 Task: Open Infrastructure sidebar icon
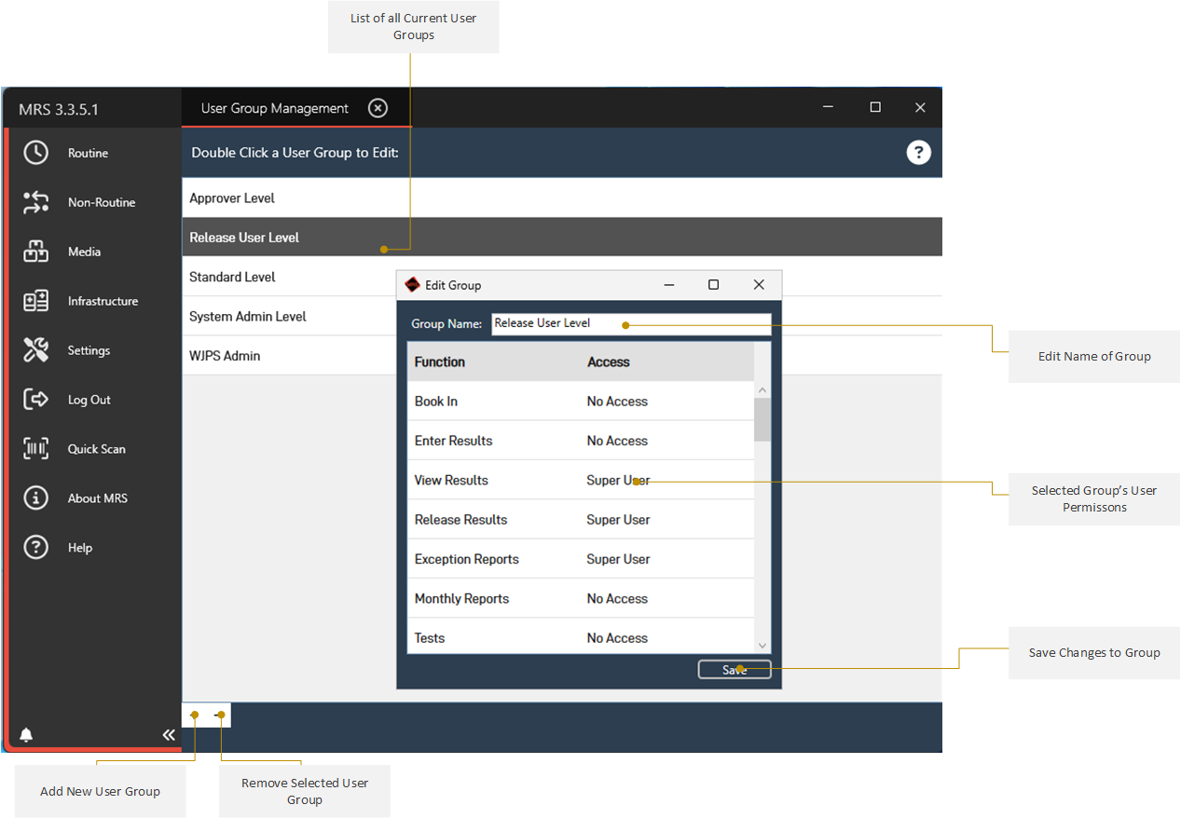coord(35,301)
